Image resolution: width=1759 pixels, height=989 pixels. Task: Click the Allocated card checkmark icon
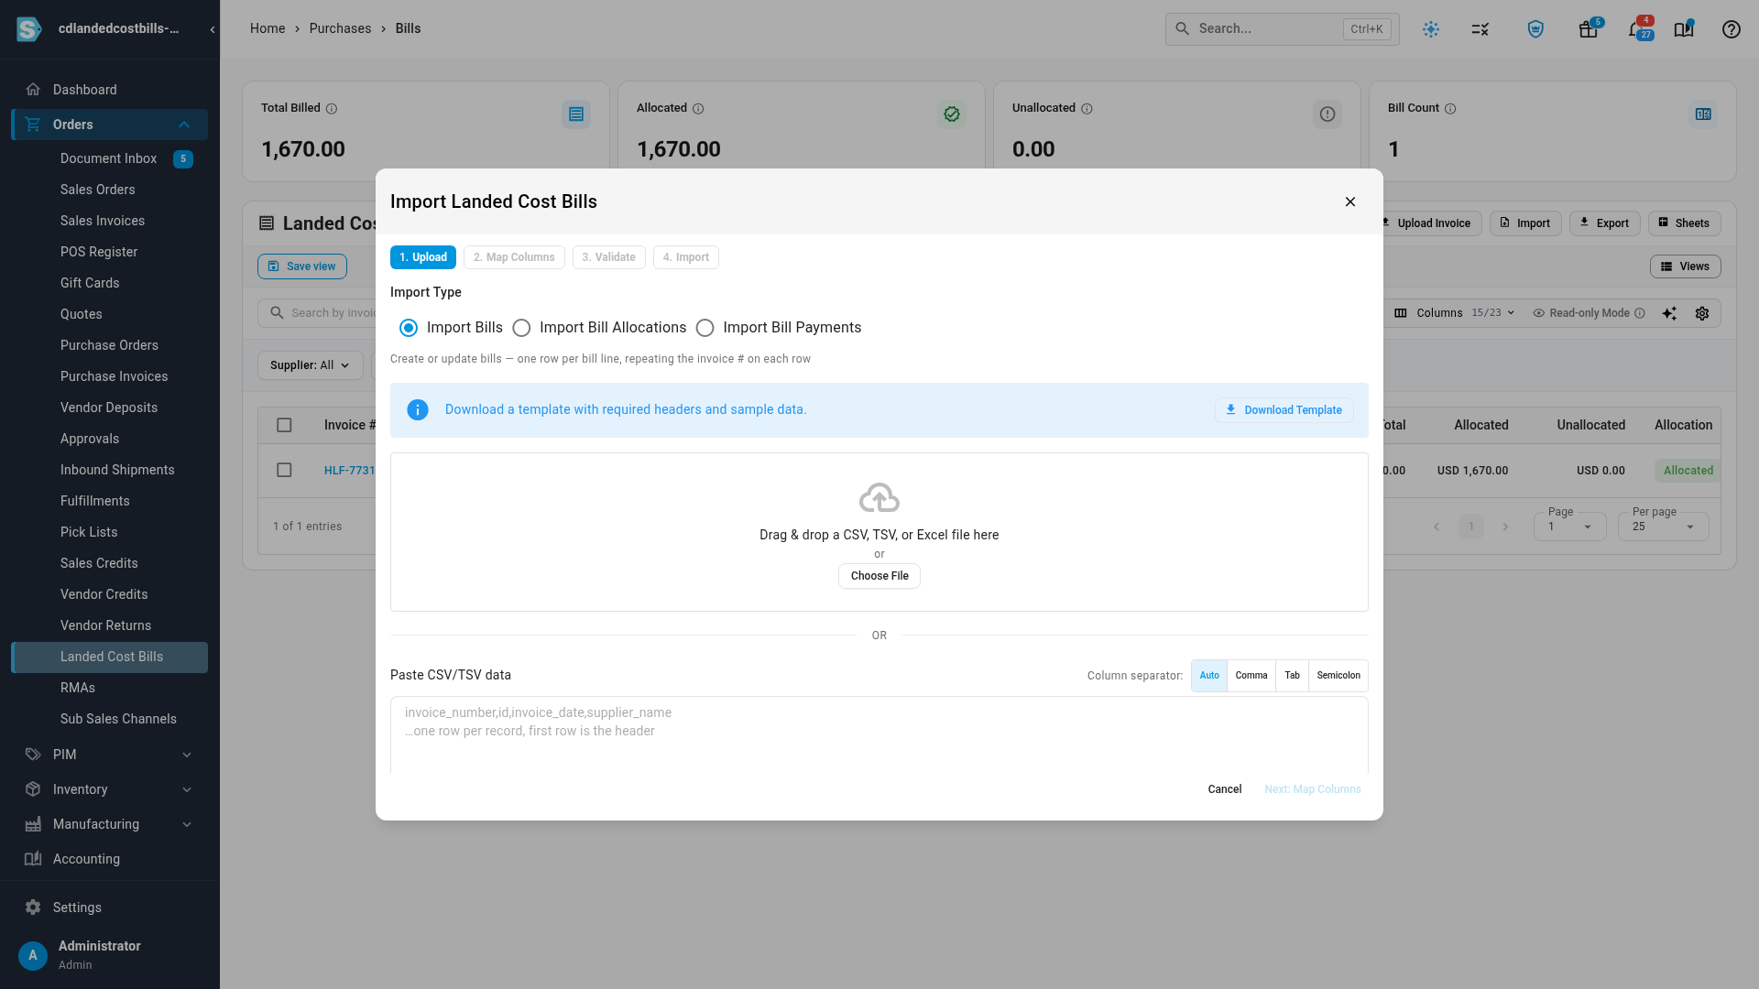pyautogui.click(x=952, y=114)
